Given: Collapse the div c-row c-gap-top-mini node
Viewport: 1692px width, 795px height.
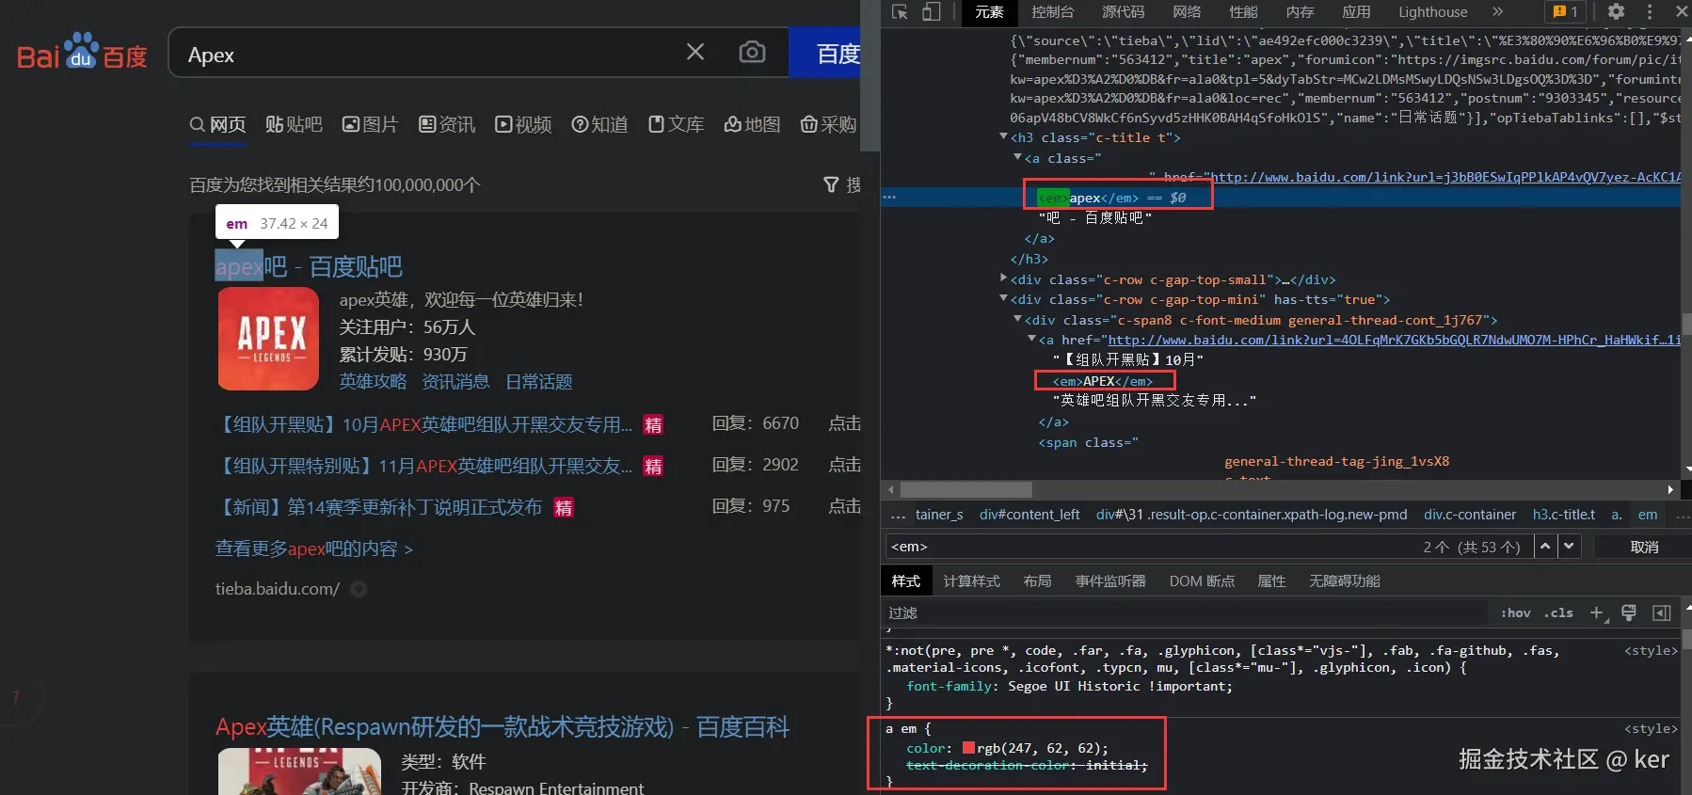Looking at the screenshot, I should (x=1003, y=299).
